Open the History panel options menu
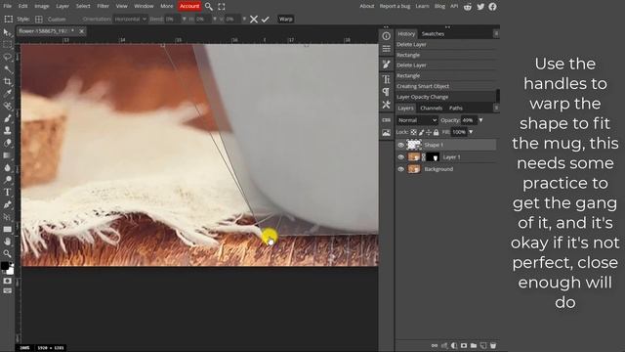The height and width of the screenshot is (352, 625). pyautogui.click(x=496, y=33)
